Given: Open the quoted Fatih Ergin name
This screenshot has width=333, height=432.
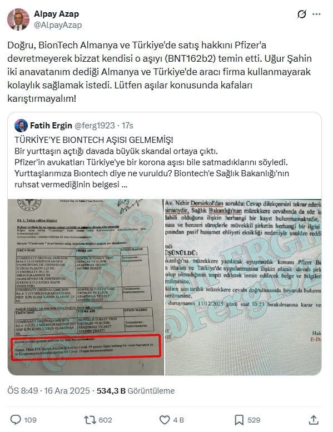Looking at the screenshot, I should [x=51, y=126].
